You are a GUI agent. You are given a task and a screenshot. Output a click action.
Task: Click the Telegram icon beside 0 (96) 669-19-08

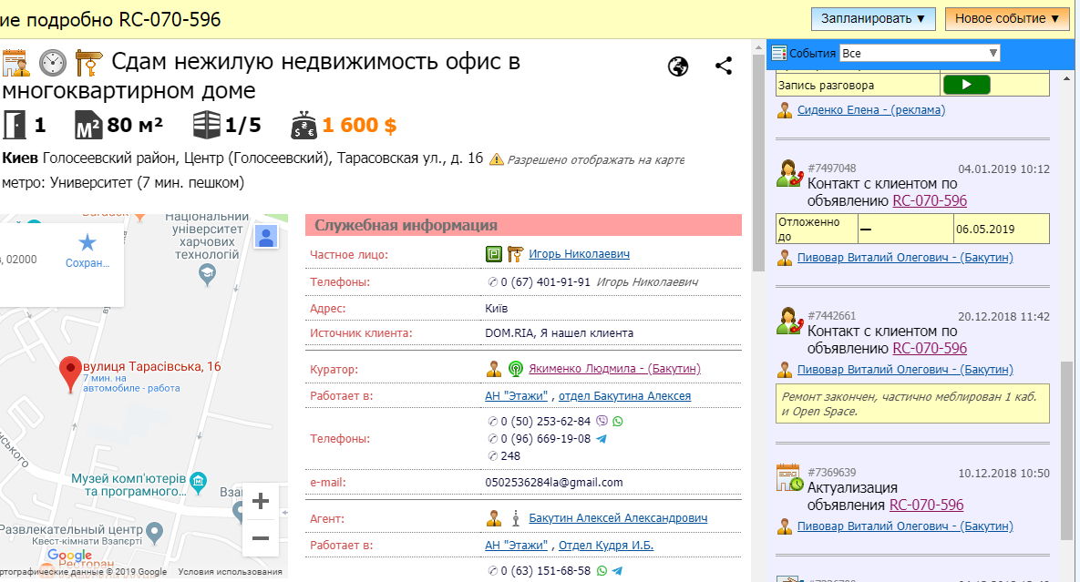click(x=601, y=439)
